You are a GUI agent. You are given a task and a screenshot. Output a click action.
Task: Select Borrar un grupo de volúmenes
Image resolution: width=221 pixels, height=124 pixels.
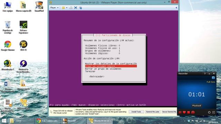(x=103, y=69)
